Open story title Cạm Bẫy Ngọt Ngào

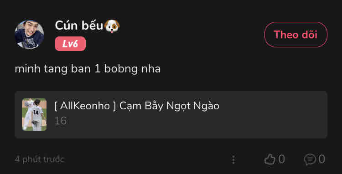click(x=169, y=107)
